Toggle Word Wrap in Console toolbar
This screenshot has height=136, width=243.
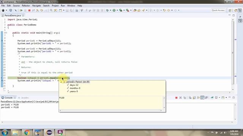198,97
